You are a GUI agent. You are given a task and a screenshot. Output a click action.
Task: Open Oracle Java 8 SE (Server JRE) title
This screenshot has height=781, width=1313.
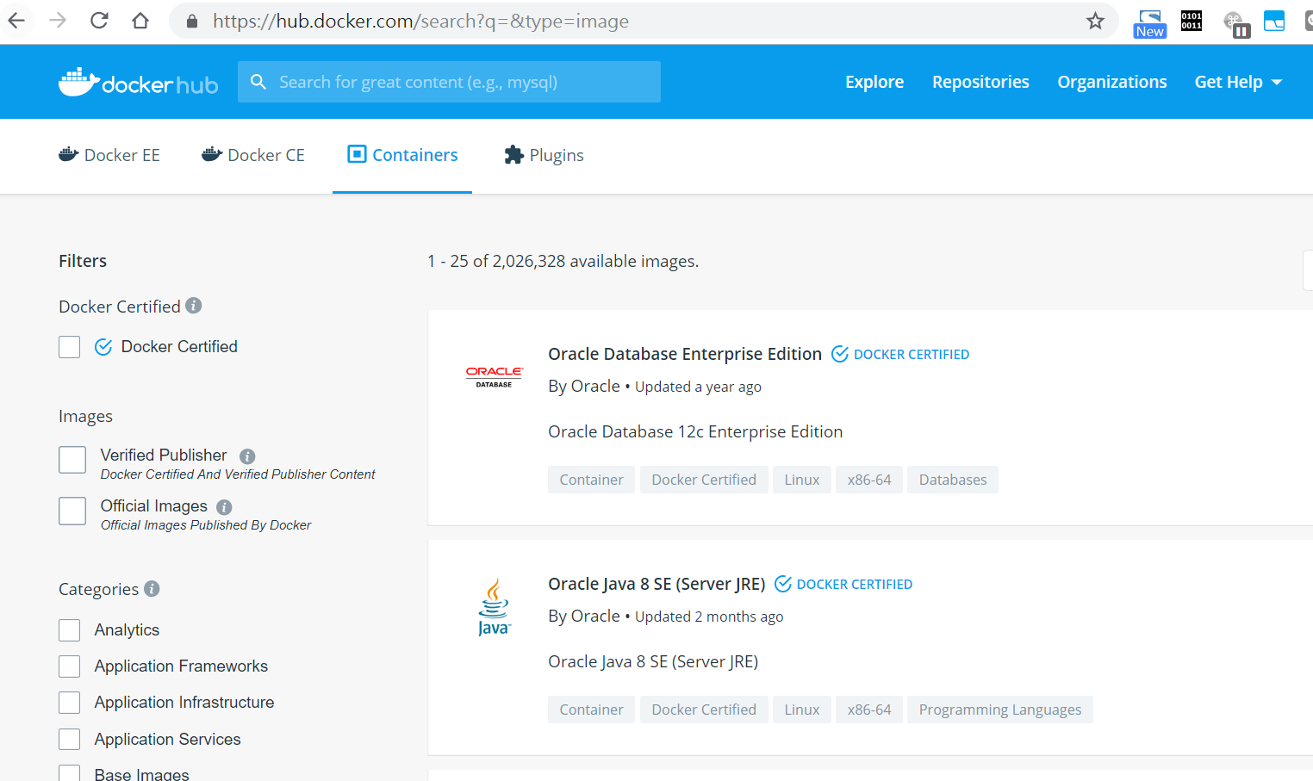click(656, 584)
